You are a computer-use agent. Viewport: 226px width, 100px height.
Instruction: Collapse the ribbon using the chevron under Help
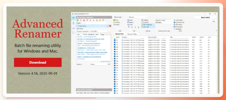pos(216,30)
